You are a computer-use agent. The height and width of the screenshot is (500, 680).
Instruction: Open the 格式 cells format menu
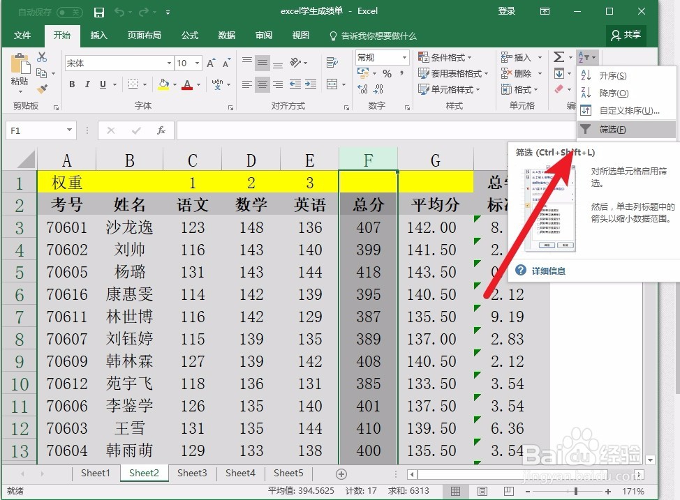coord(519,90)
